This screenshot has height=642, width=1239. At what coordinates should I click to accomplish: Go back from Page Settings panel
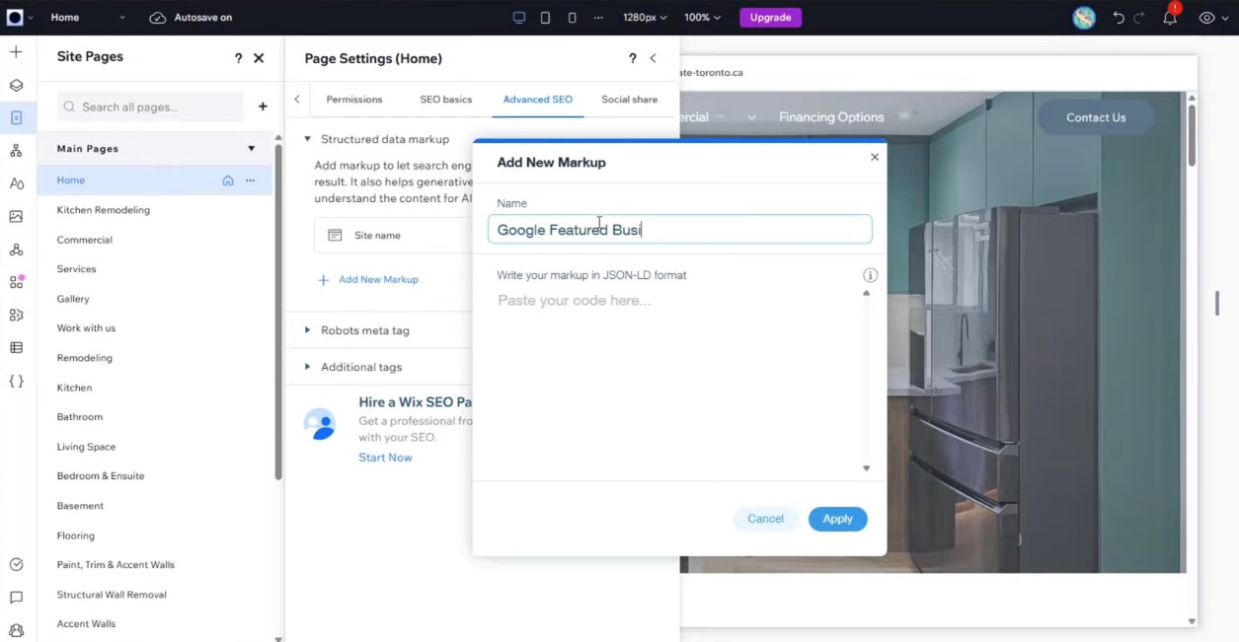pyautogui.click(x=653, y=58)
